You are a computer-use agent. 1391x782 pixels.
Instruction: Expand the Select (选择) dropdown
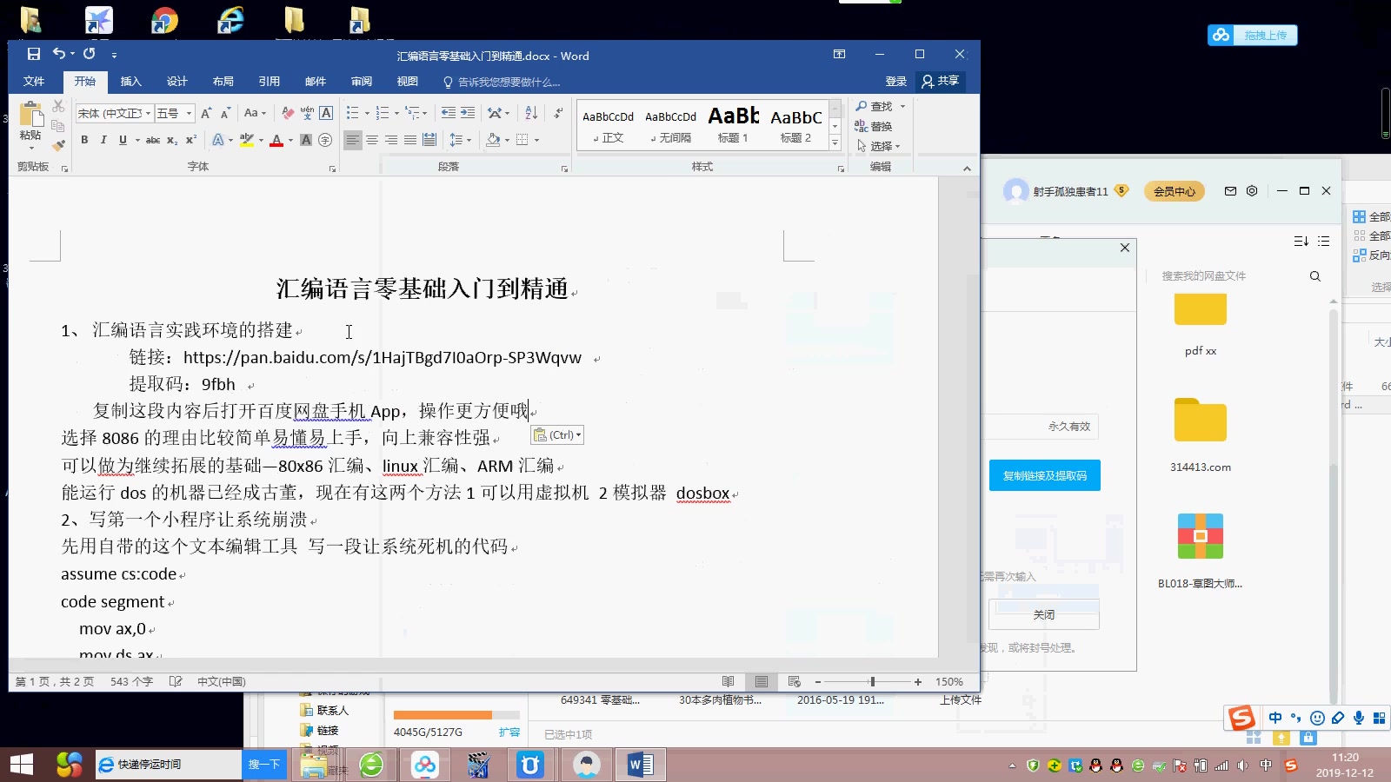pos(878,146)
